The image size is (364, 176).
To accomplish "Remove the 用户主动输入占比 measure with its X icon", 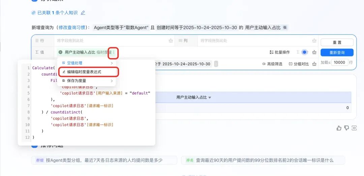I will pyautogui.click(x=60, y=52).
